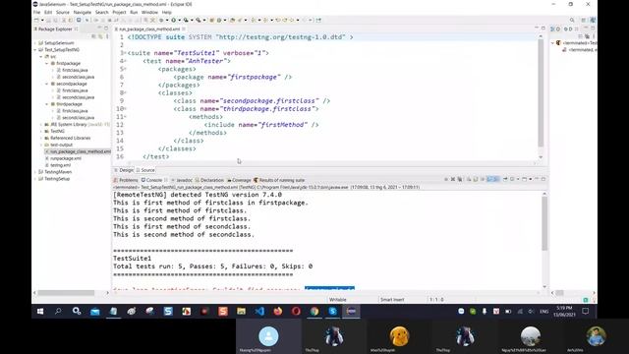Toggle Pin Console button
The width and height of the screenshot is (629, 354).
[x=505, y=179]
